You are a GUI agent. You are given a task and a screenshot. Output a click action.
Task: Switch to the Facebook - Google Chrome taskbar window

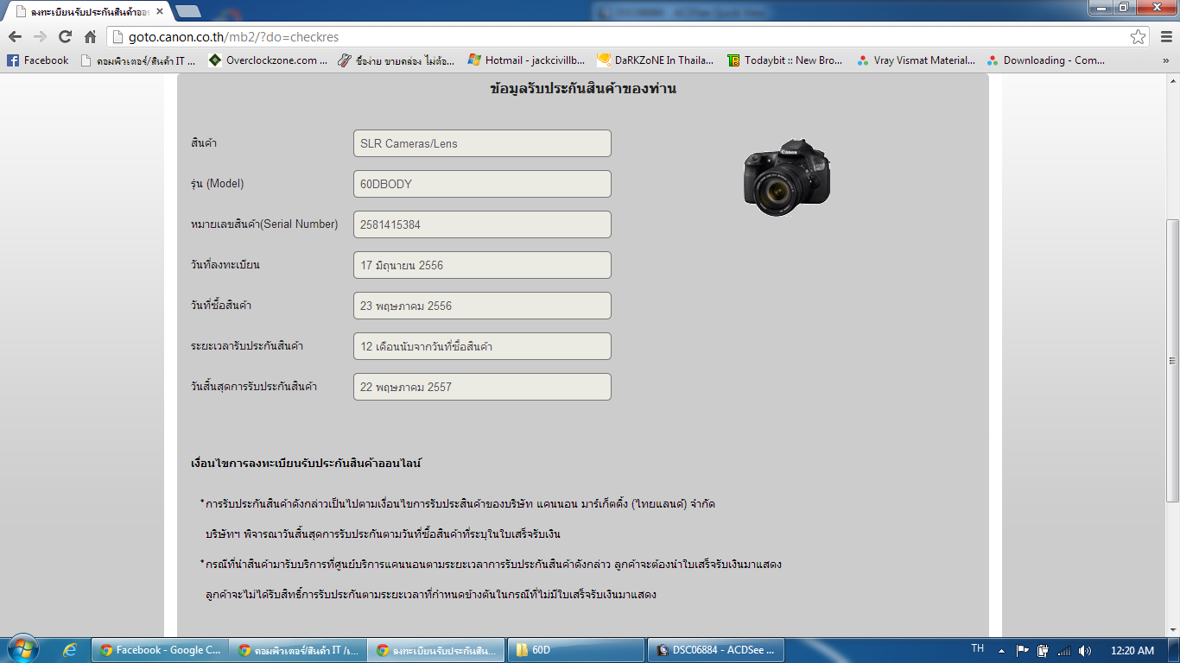click(160, 650)
